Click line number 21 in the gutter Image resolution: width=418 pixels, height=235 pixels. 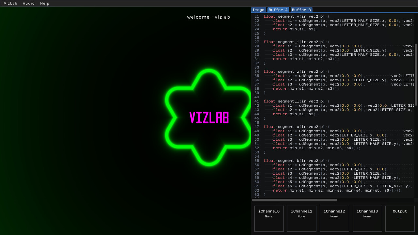pyautogui.click(x=256, y=16)
